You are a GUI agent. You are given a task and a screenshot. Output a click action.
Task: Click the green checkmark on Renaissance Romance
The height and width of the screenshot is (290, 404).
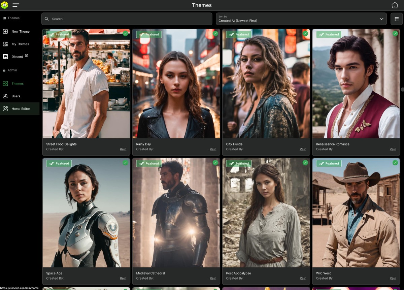point(395,33)
